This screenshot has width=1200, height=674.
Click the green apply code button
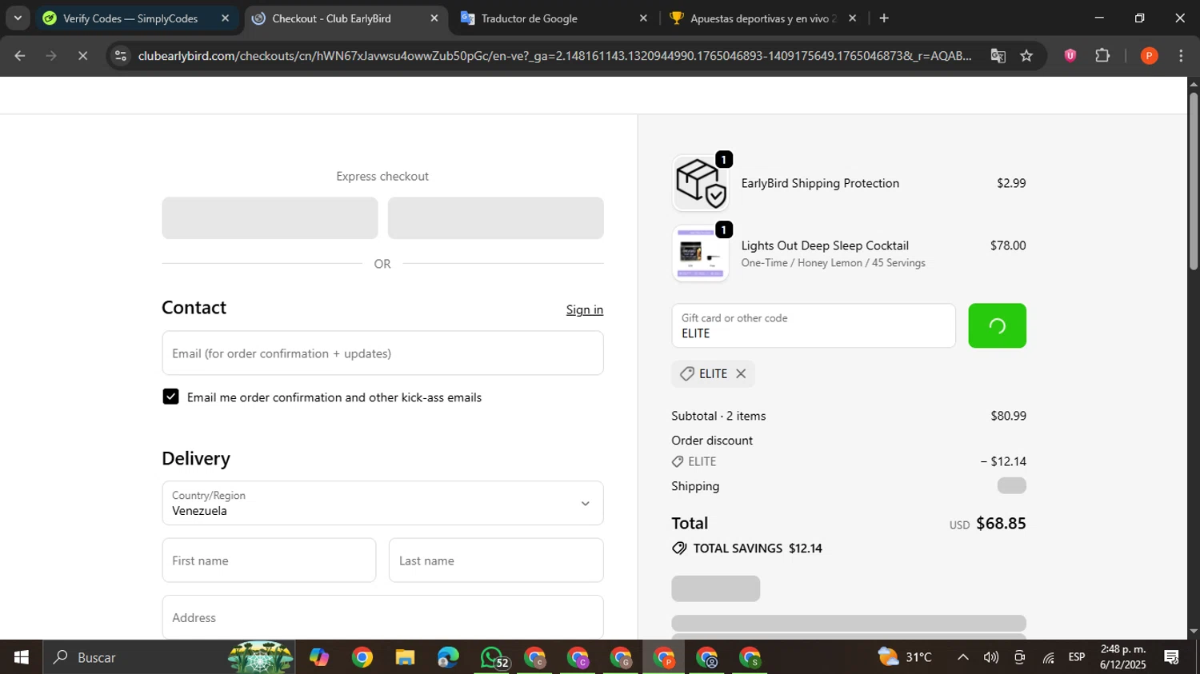997,325
